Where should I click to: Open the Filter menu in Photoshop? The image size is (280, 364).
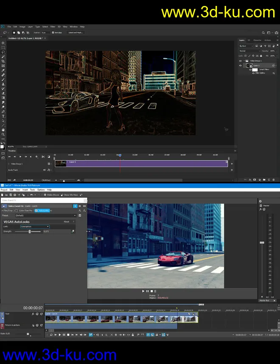point(53,27)
